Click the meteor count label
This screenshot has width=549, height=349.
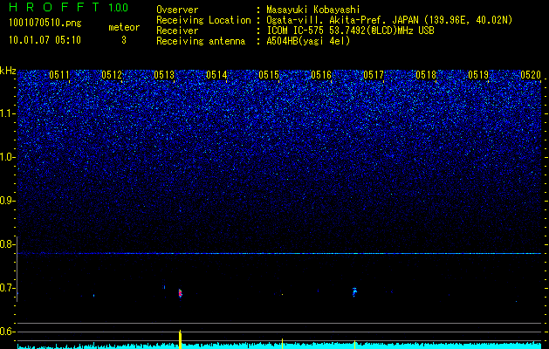(x=124, y=27)
